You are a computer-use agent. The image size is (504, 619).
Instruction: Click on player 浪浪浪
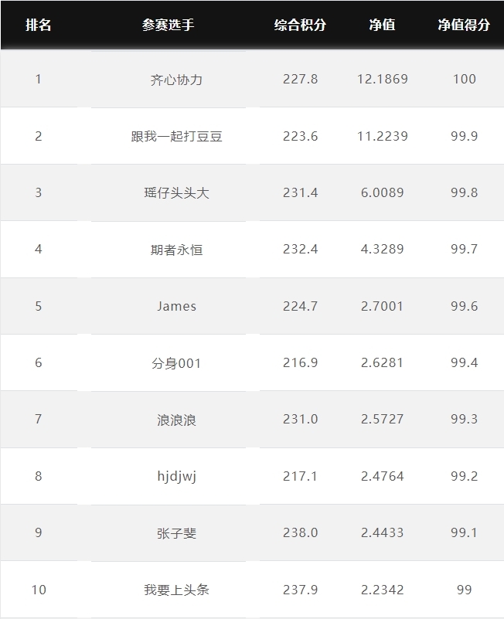[x=176, y=420]
